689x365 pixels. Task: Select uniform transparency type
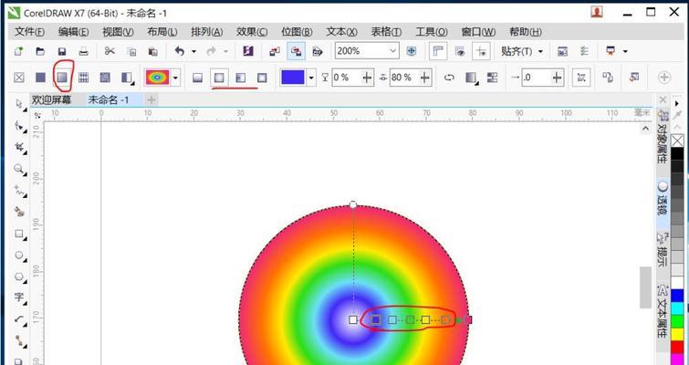tap(40, 78)
